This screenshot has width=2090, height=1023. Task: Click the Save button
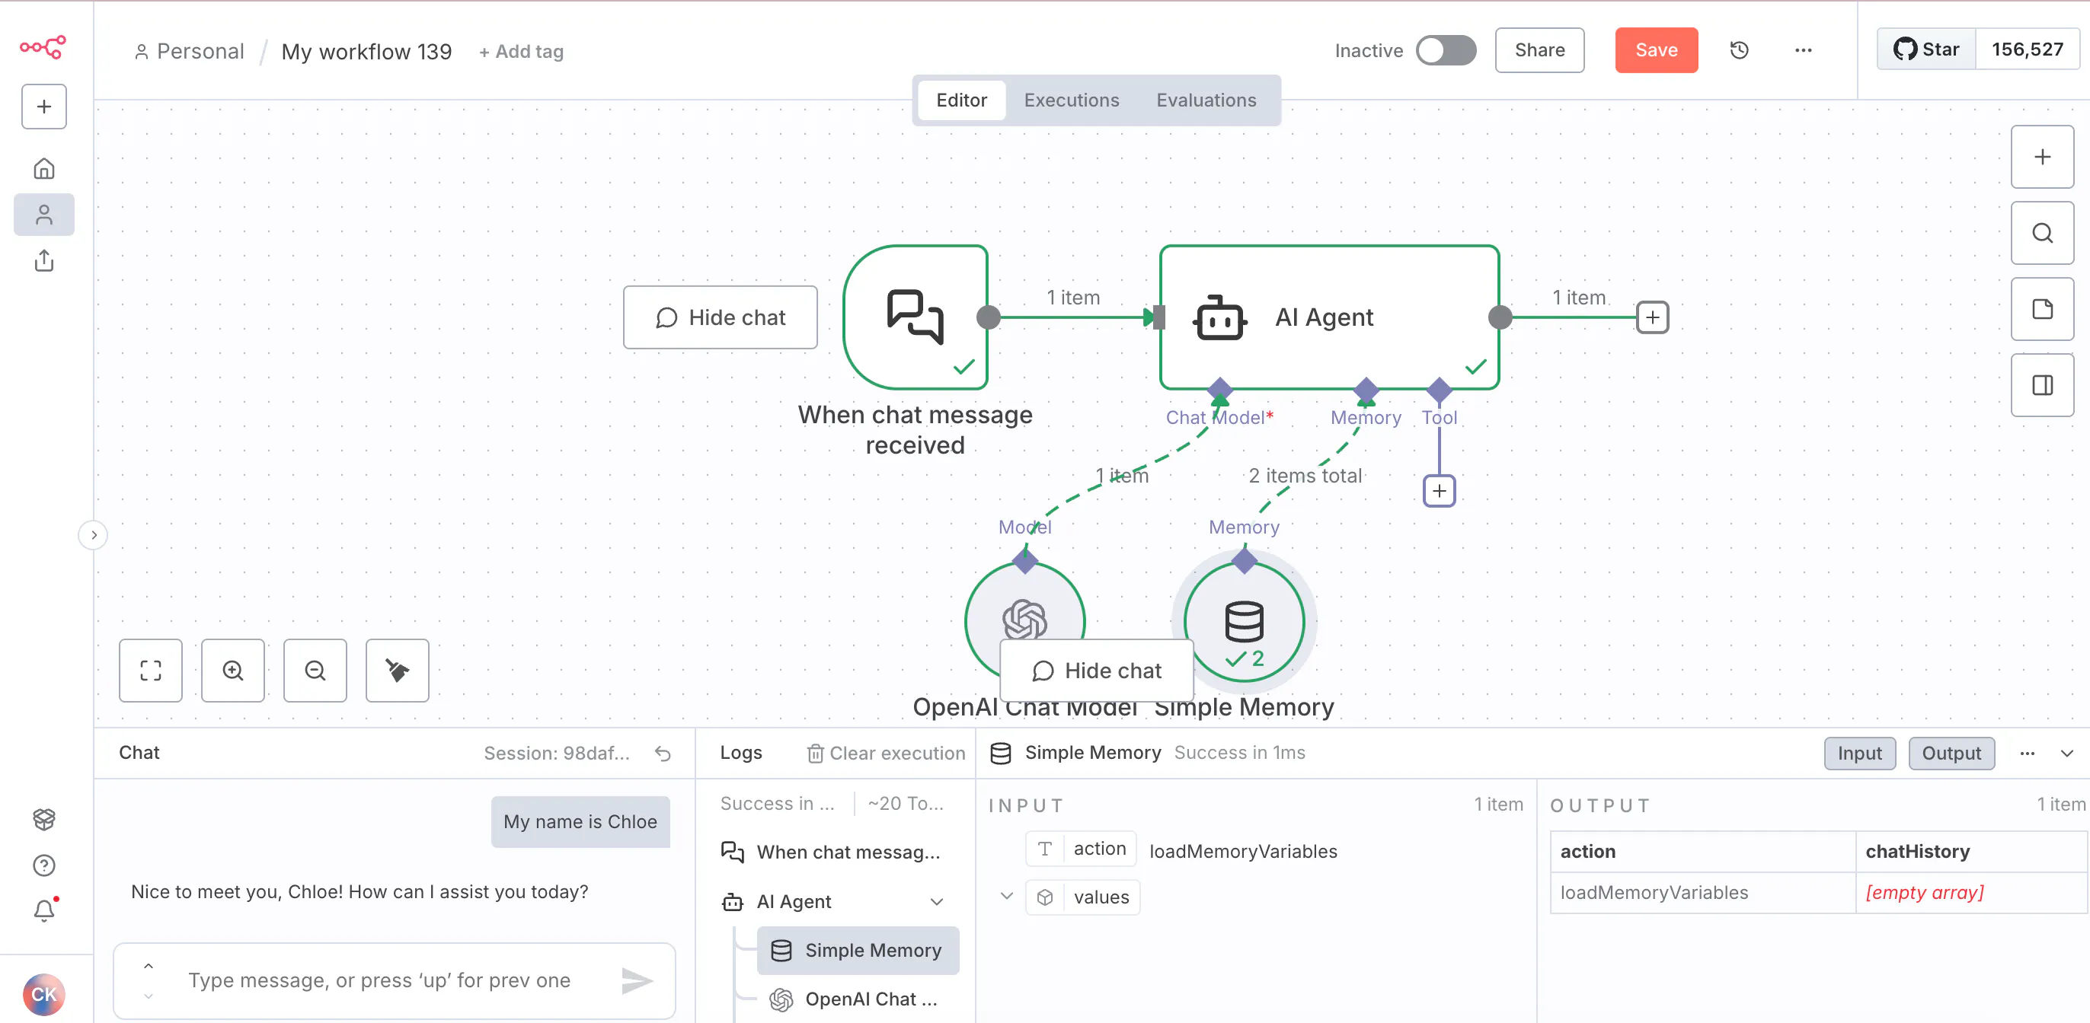(x=1656, y=50)
